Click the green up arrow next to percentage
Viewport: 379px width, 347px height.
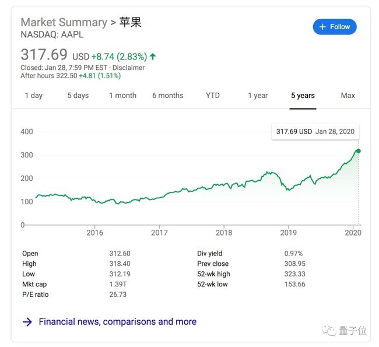point(153,57)
